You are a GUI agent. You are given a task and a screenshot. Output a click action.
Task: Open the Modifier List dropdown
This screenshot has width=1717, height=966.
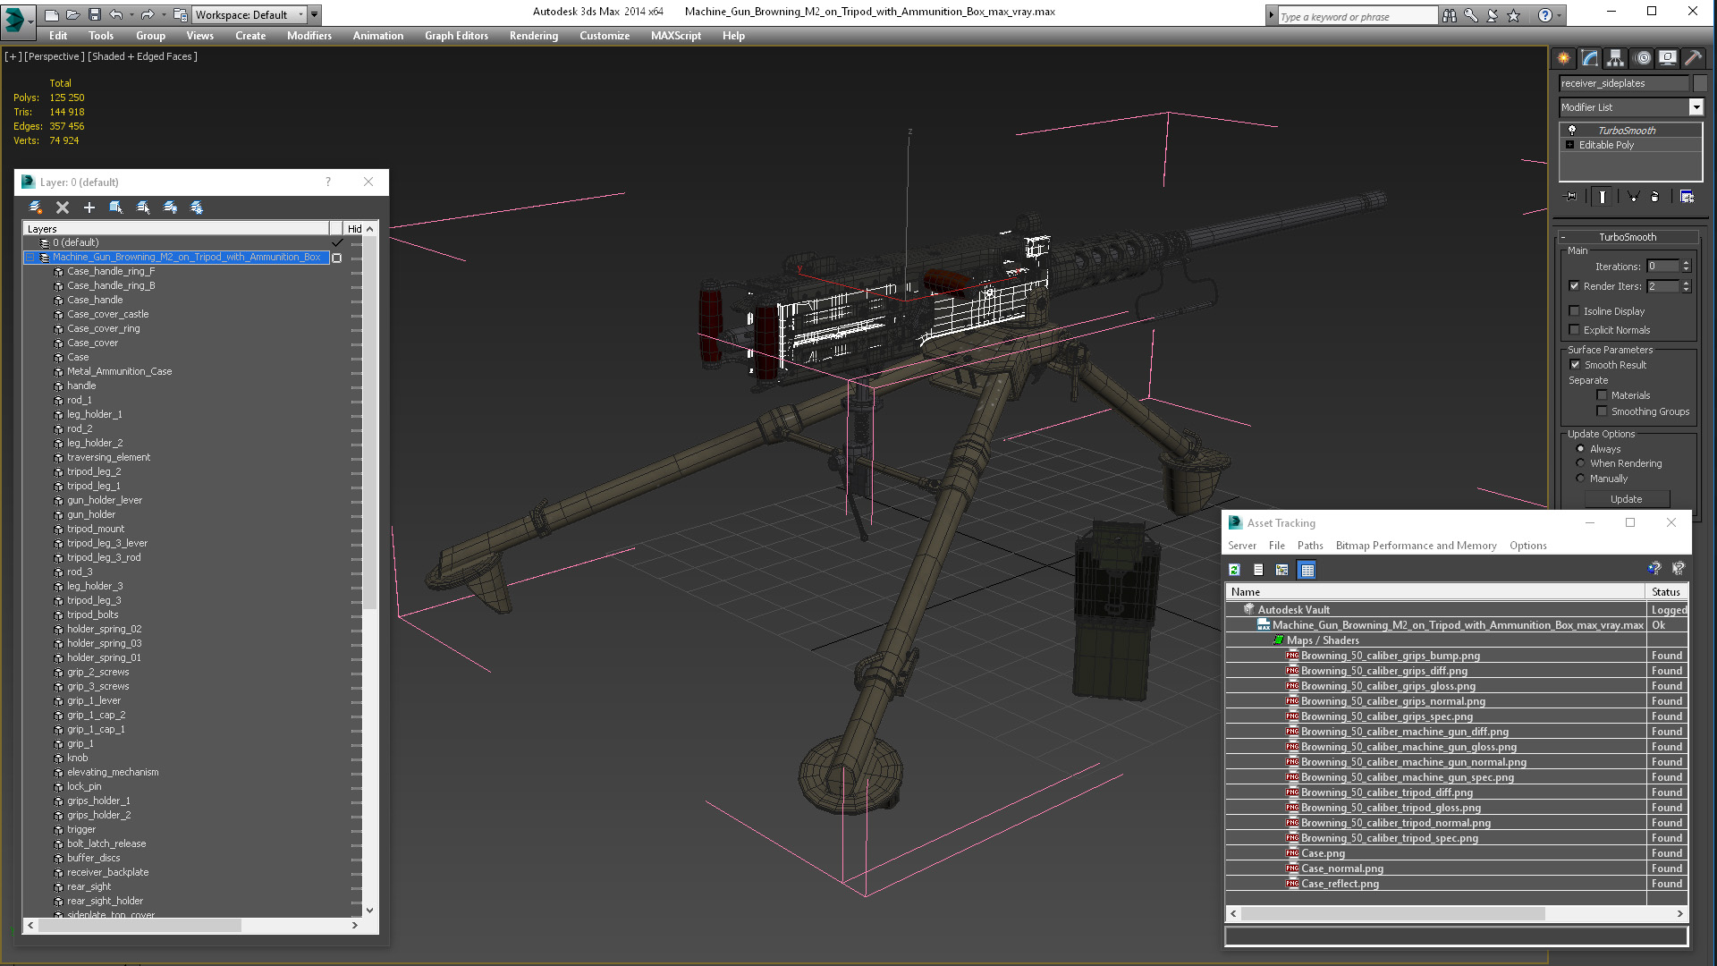[x=1696, y=107]
